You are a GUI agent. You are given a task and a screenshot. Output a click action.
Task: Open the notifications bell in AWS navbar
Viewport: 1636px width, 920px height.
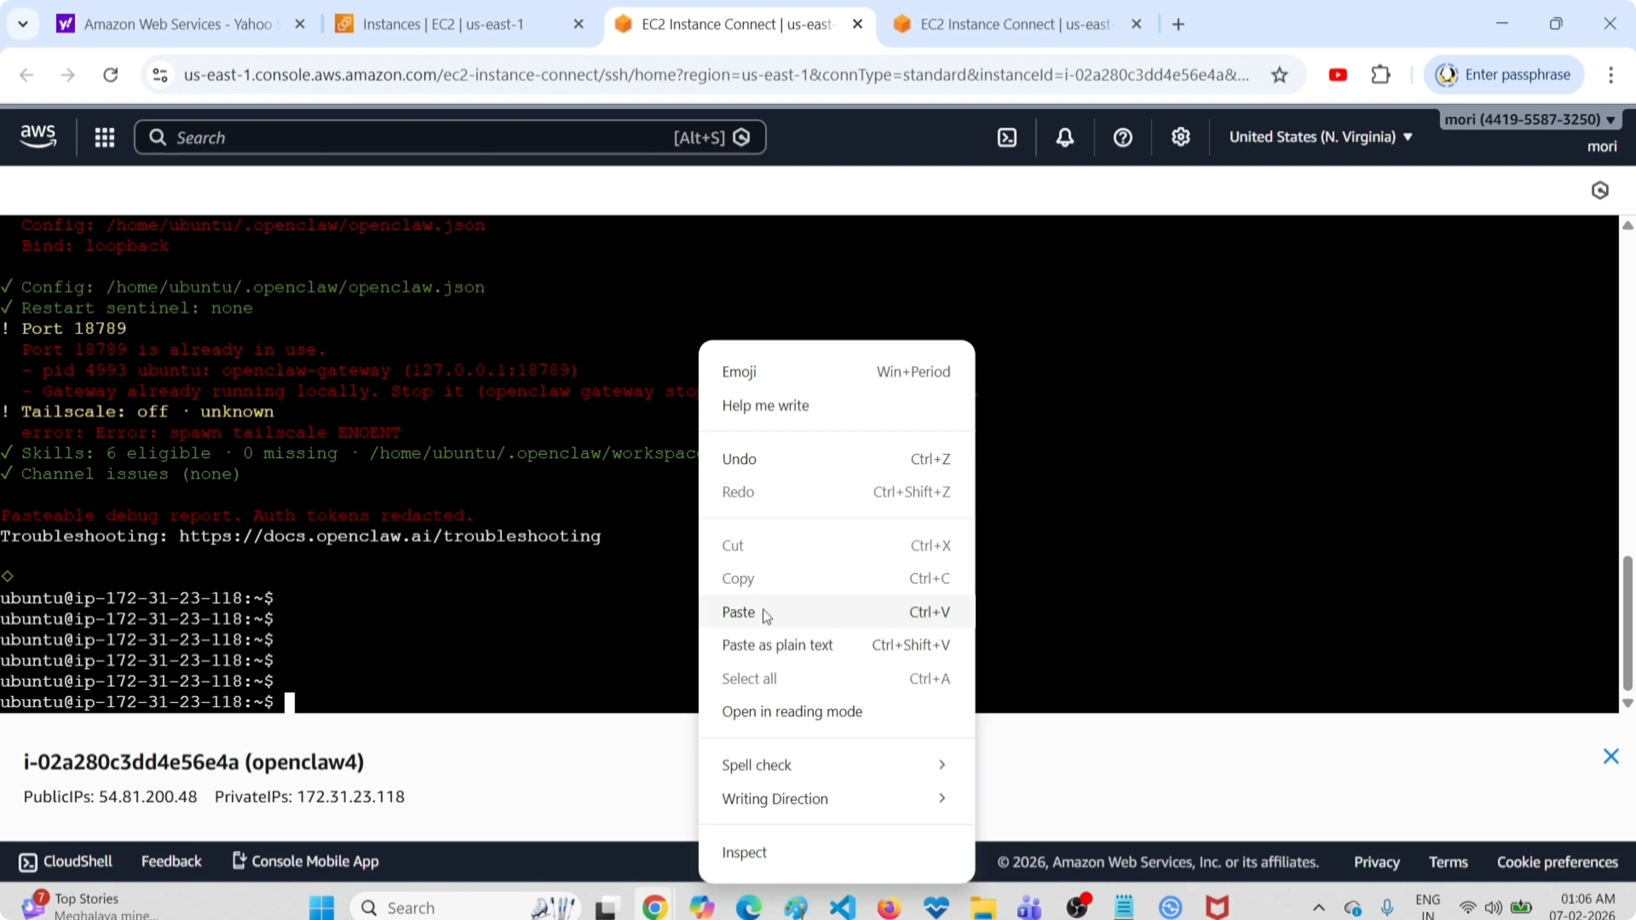1064,136
